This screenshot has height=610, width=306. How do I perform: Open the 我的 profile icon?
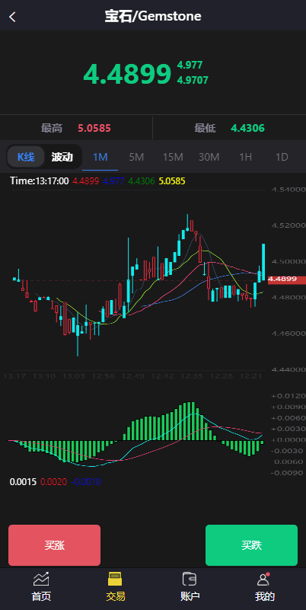[x=264, y=579]
